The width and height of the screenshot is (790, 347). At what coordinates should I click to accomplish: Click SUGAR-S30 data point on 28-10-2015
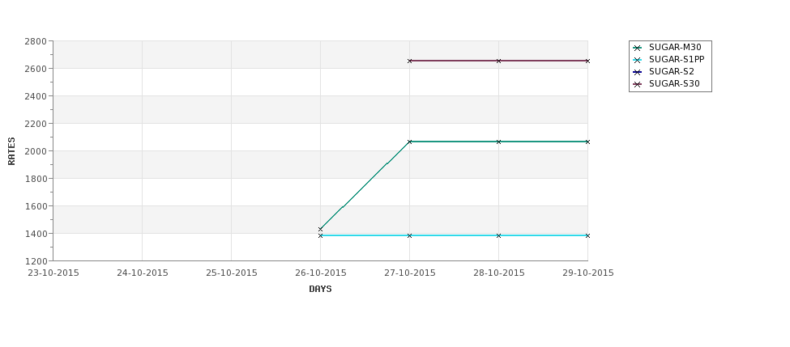pyautogui.click(x=499, y=61)
